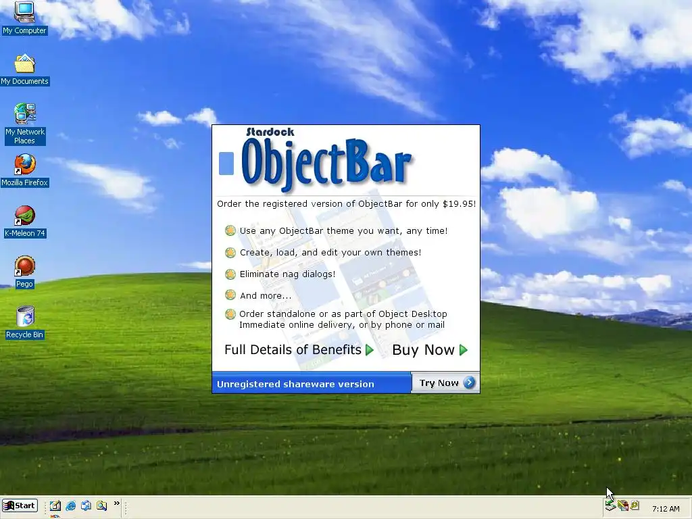Click the colorful shield tray icon
692x519 pixels.
click(x=623, y=505)
